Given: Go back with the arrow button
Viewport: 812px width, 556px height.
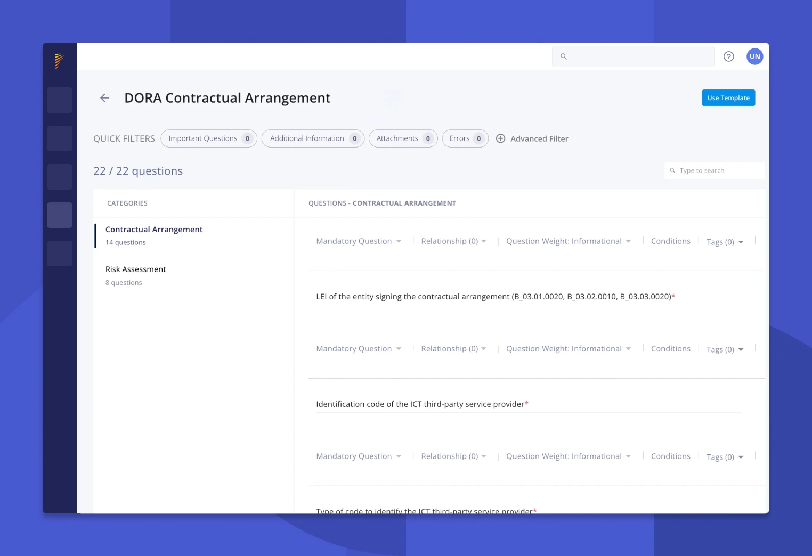Looking at the screenshot, I should 104,97.
